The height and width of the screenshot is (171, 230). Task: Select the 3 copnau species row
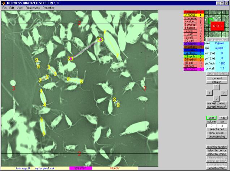[190, 18]
